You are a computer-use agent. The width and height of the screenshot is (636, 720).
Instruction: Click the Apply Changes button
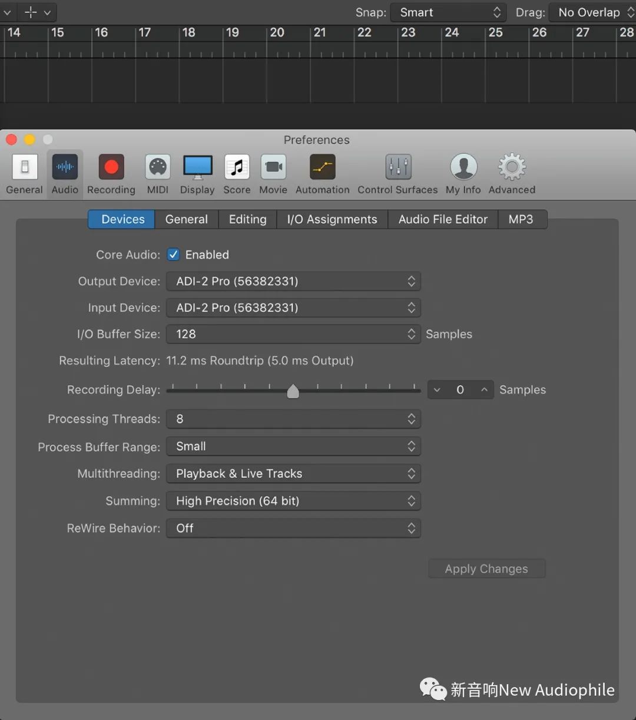(x=486, y=569)
